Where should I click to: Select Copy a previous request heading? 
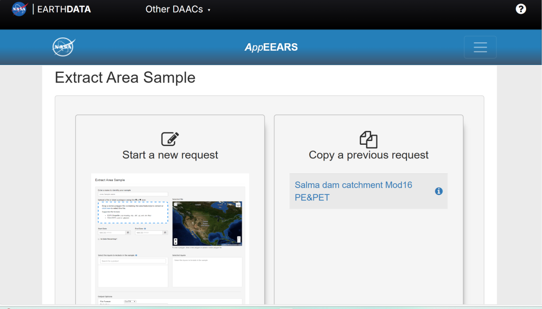click(368, 155)
